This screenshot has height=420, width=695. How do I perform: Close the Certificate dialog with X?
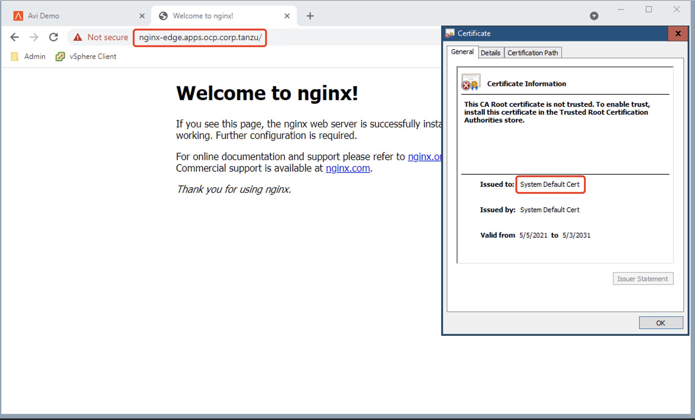678,33
